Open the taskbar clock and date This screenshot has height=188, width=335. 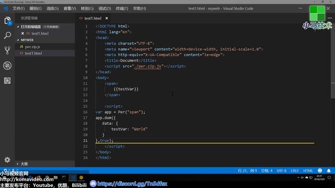pos(319,178)
